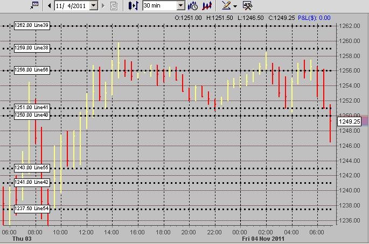Go to previous date with left arrow
This screenshot has height=244, width=369.
[49, 5]
